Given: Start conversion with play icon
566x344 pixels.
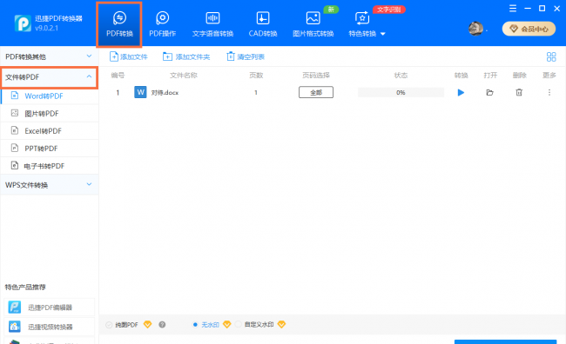Looking at the screenshot, I should pyautogui.click(x=461, y=93).
